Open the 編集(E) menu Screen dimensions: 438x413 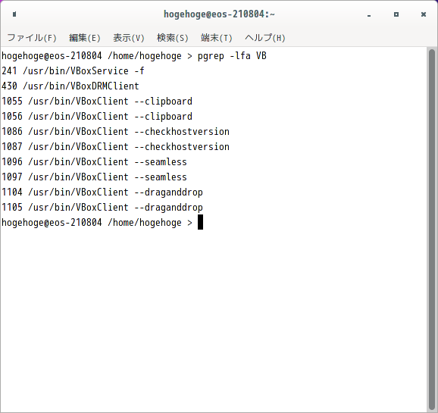(x=85, y=38)
